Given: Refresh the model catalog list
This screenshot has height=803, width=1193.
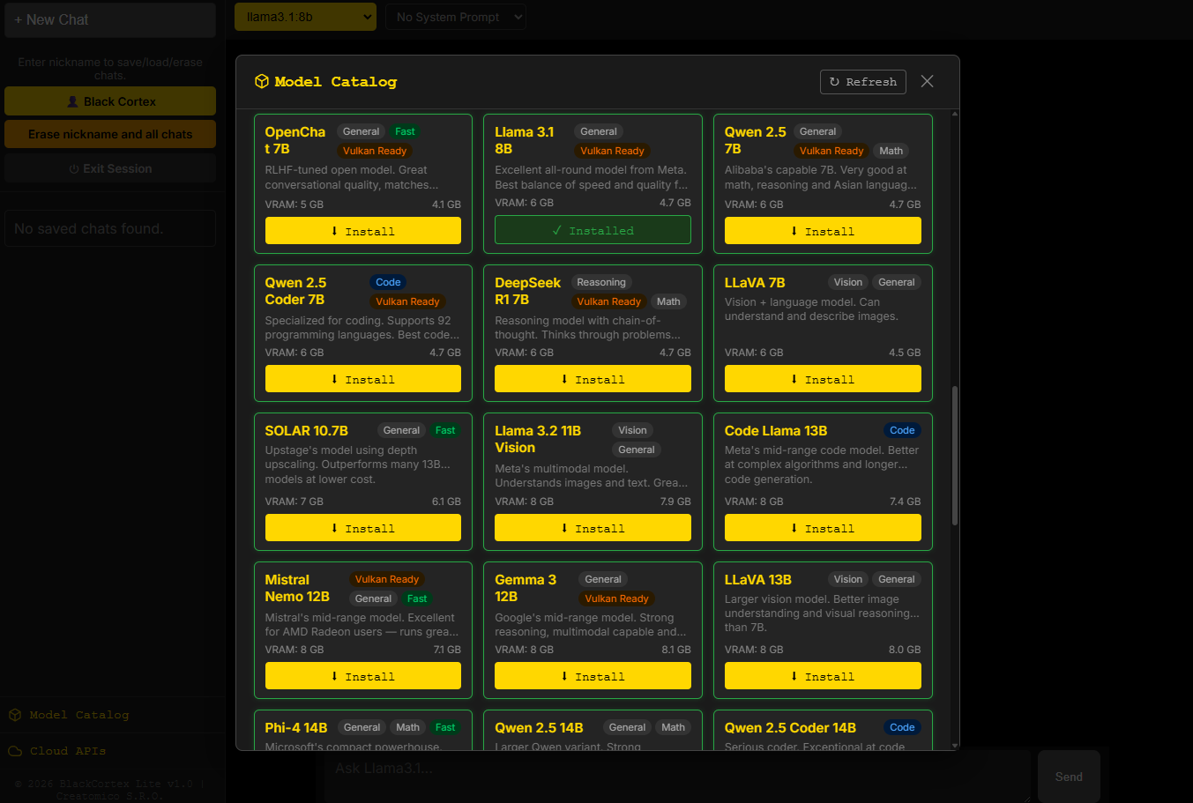Looking at the screenshot, I should [863, 82].
